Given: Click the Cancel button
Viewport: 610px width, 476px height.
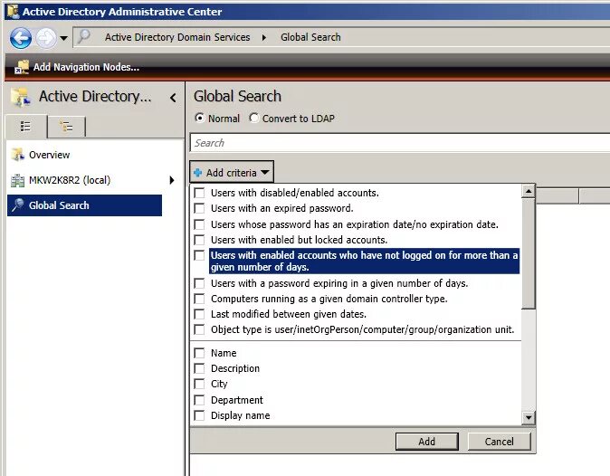Looking at the screenshot, I should click(499, 442).
